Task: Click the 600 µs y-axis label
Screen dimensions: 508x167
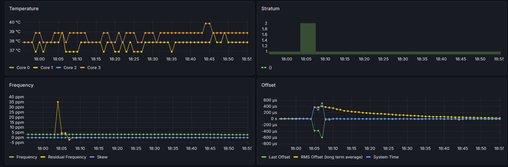Action: (270, 100)
